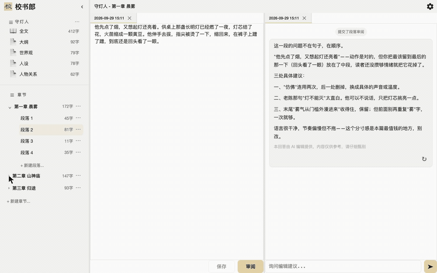Click the 校书郎 app logo
The width and height of the screenshot is (437, 273).
[x=8, y=7]
